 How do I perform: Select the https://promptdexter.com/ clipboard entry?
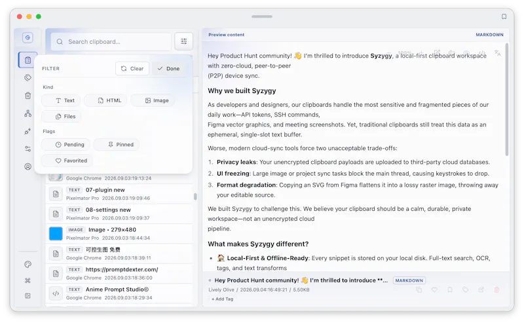120,273
